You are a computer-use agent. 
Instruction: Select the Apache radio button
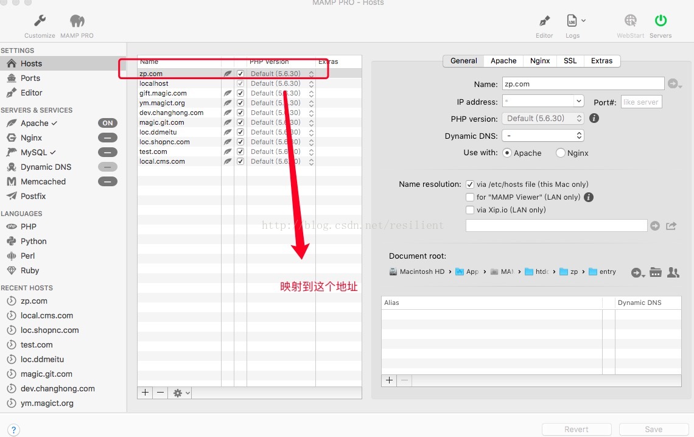click(507, 153)
